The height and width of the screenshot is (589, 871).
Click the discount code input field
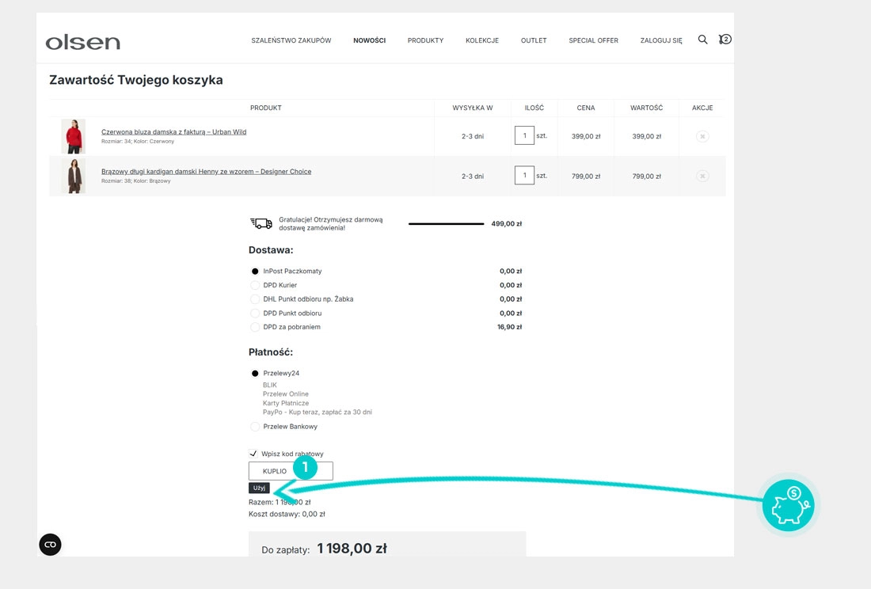pos(291,471)
